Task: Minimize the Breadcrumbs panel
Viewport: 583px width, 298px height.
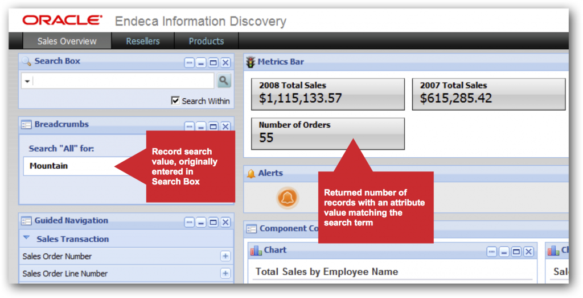Action: pyautogui.click(x=201, y=126)
